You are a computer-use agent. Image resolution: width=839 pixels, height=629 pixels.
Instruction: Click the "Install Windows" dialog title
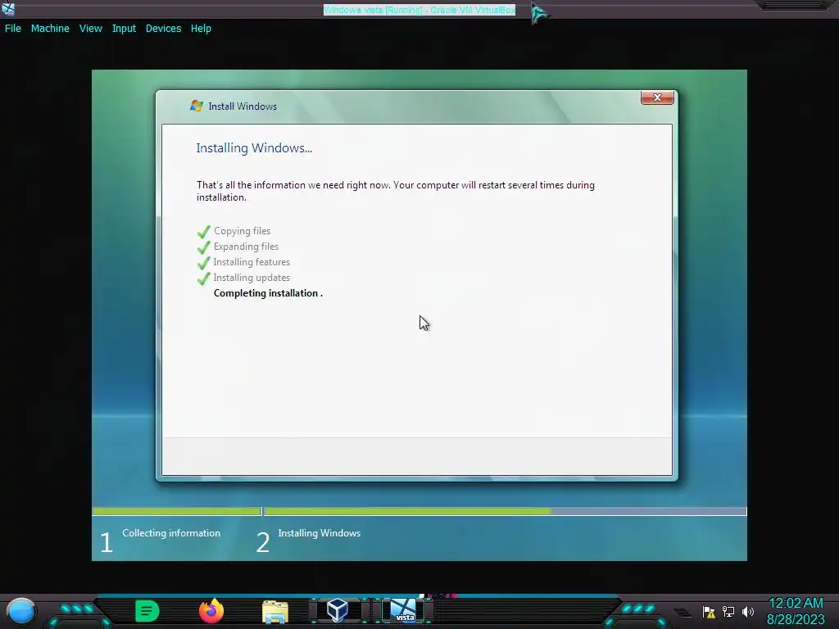pos(243,106)
